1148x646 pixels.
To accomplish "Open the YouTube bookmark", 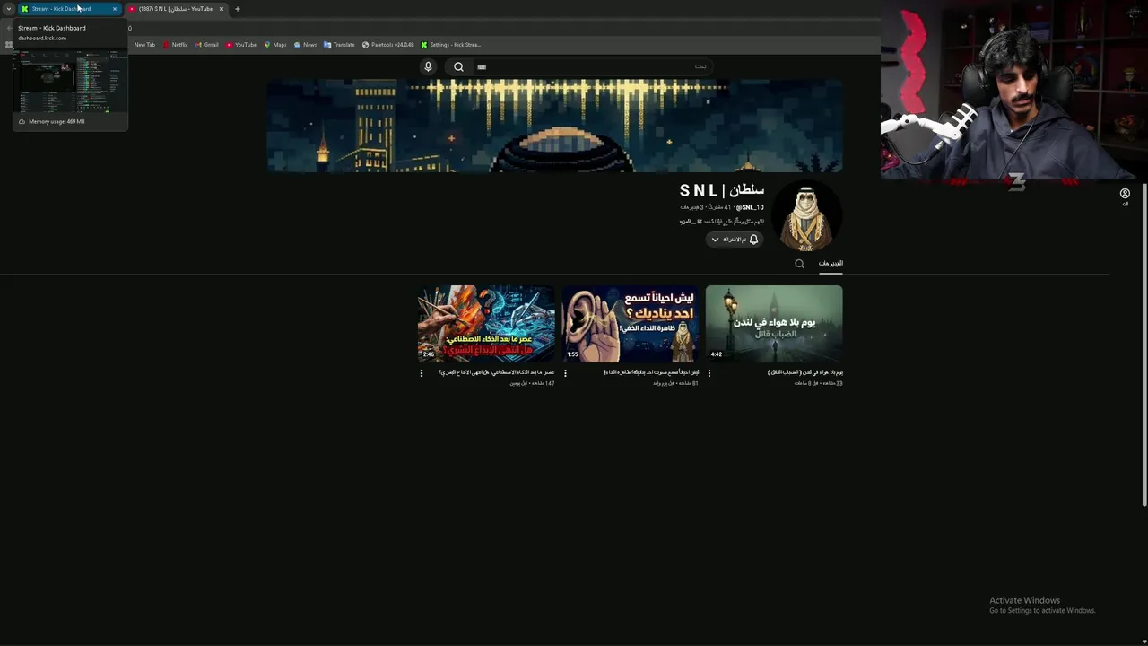I will click(241, 45).
